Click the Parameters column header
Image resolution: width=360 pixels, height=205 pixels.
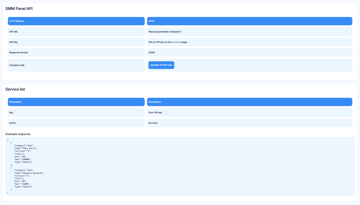[x=76, y=102]
